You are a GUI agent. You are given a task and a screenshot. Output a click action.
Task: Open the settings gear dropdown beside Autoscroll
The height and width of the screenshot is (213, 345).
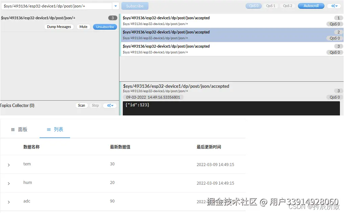(x=334, y=6)
